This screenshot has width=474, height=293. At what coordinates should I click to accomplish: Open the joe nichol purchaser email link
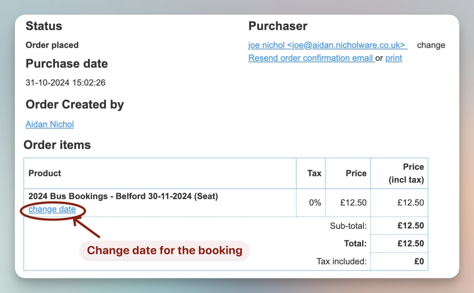point(327,45)
